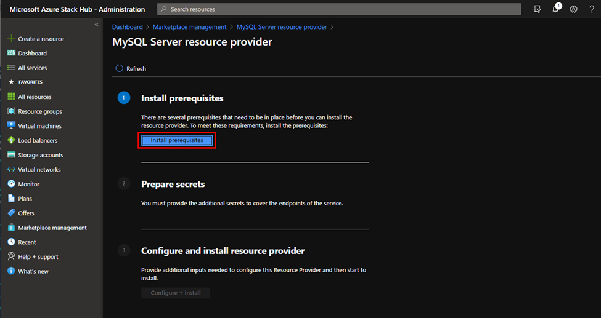Click the Monitor gauge icon
The width and height of the screenshot is (601, 318).
[12, 184]
